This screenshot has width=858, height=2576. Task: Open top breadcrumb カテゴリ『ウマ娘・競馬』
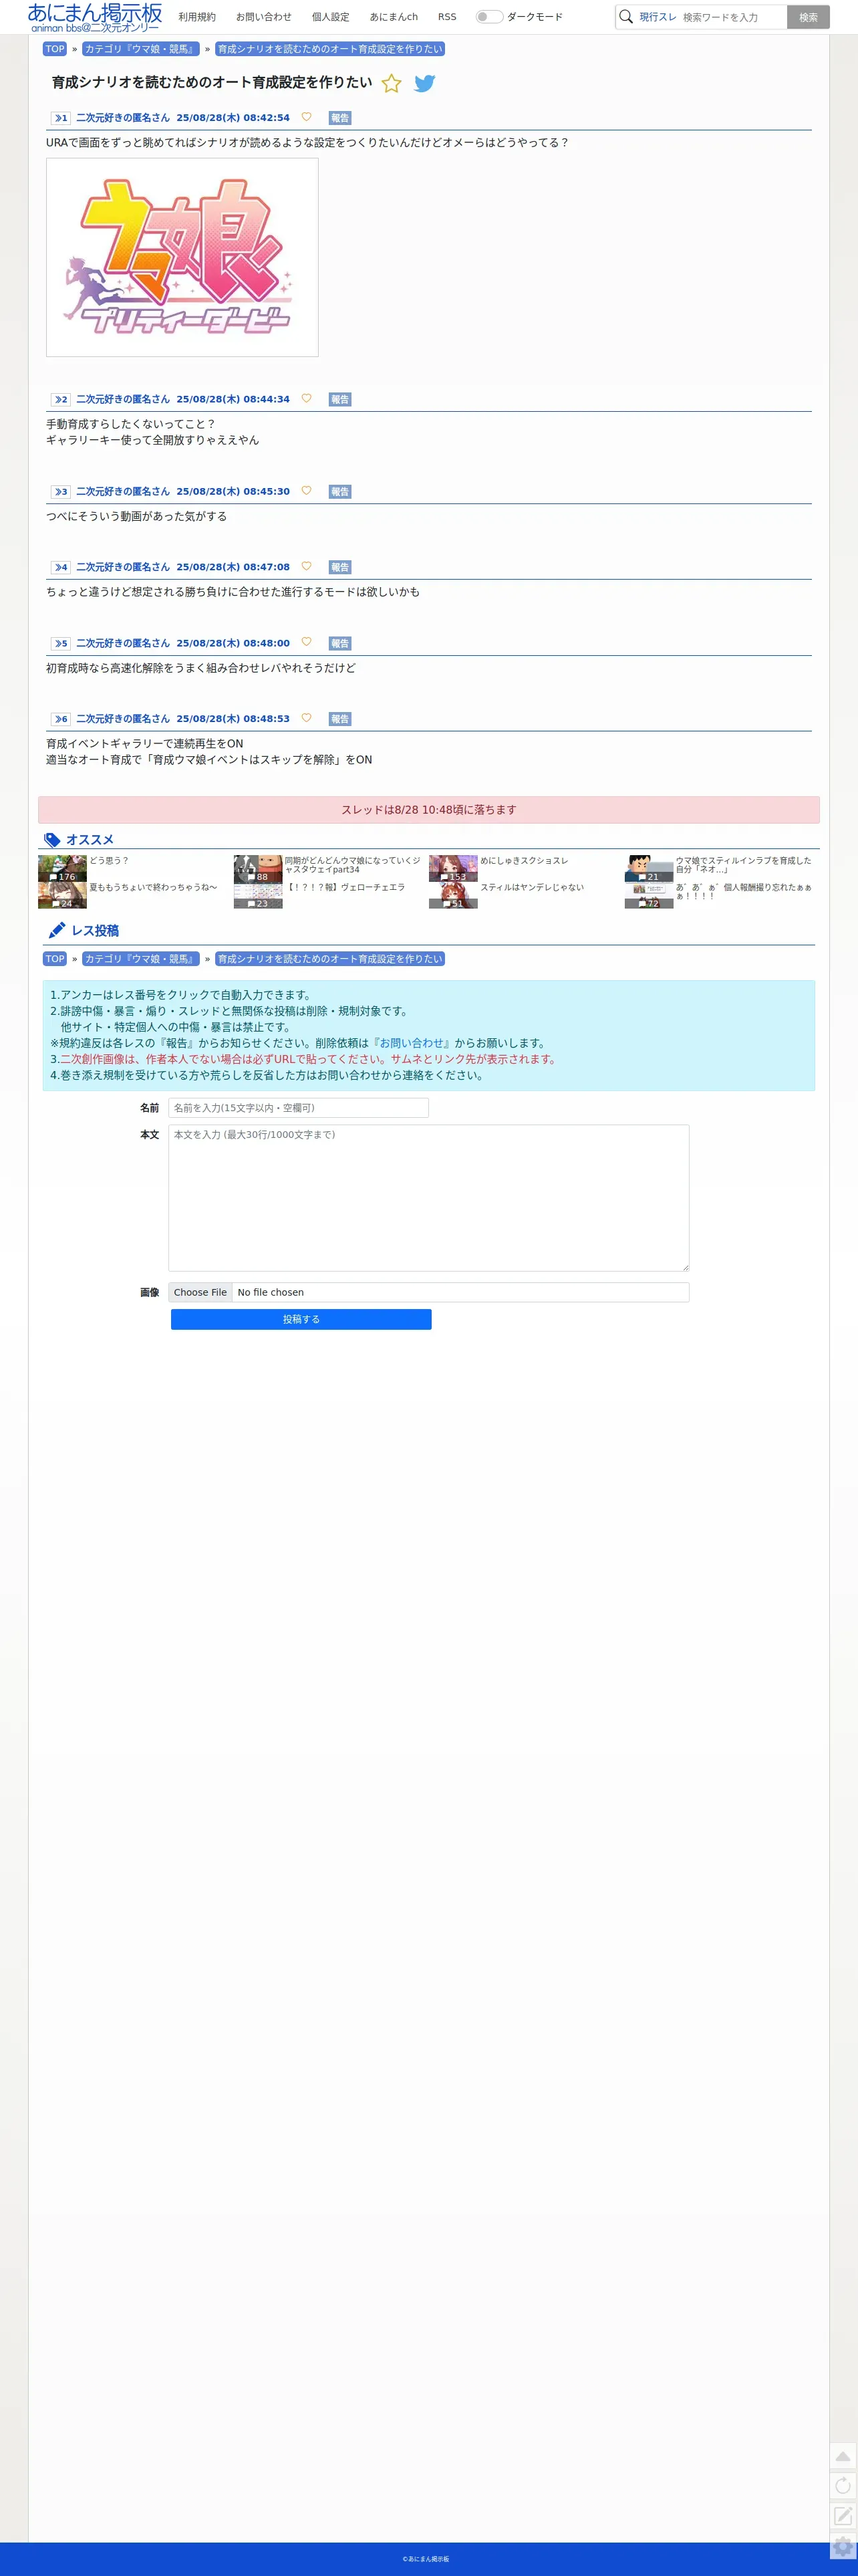pyautogui.click(x=141, y=49)
